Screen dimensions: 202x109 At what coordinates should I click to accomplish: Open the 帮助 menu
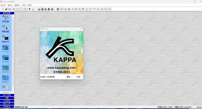coord(30,5)
